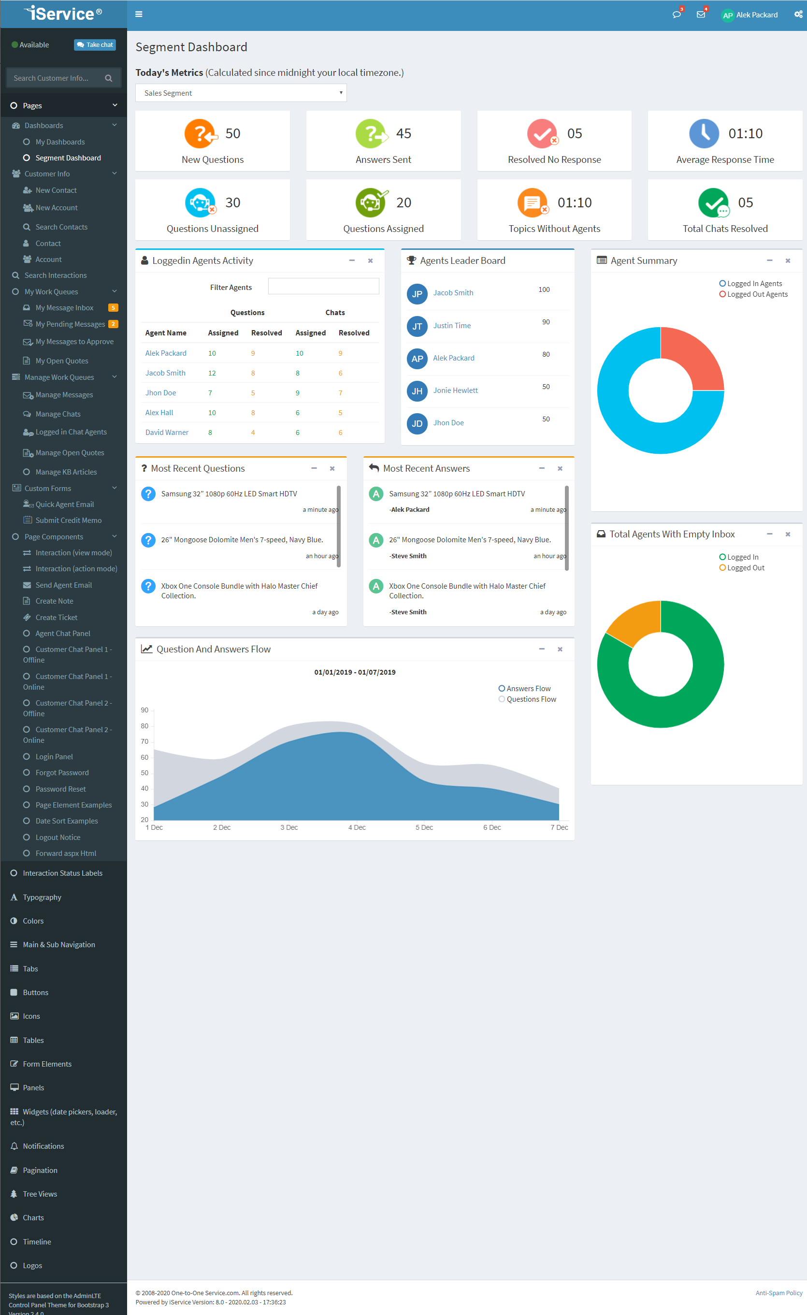Click the Topics Without Agents icon
807x1315 pixels.
coord(533,202)
